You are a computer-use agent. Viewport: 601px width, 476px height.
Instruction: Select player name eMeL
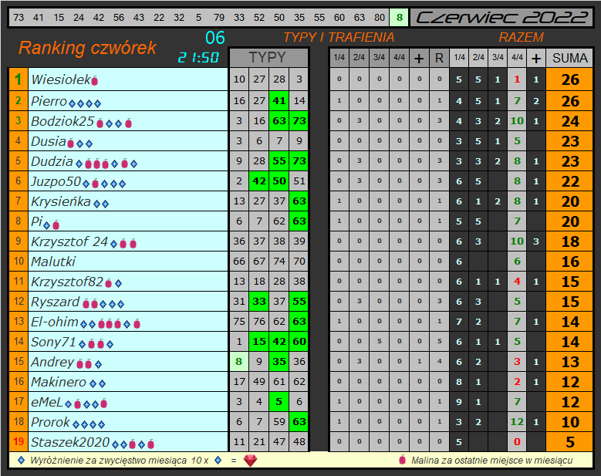point(47,402)
